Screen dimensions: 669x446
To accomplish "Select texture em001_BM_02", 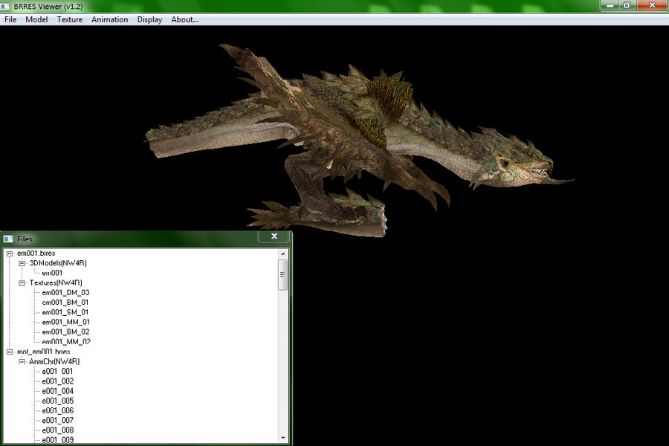I will pyautogui.click(x=65, y=332).
